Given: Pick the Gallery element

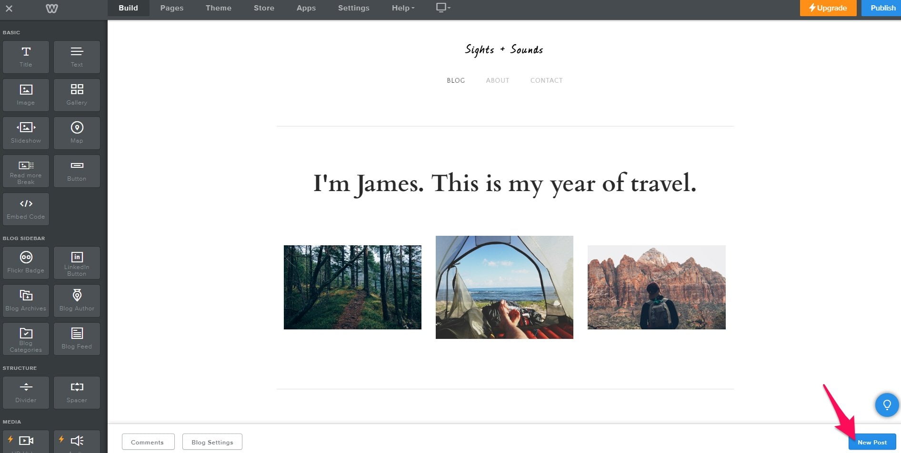Looking at the screenshot, I should pyautogui.click(x=77, y=95).
